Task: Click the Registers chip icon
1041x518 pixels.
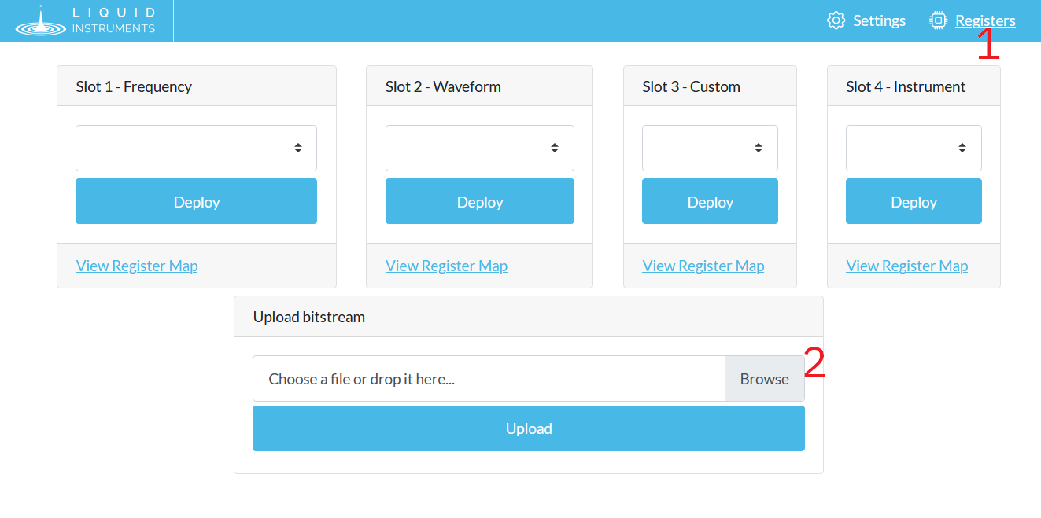Action: tap(937, 20)
